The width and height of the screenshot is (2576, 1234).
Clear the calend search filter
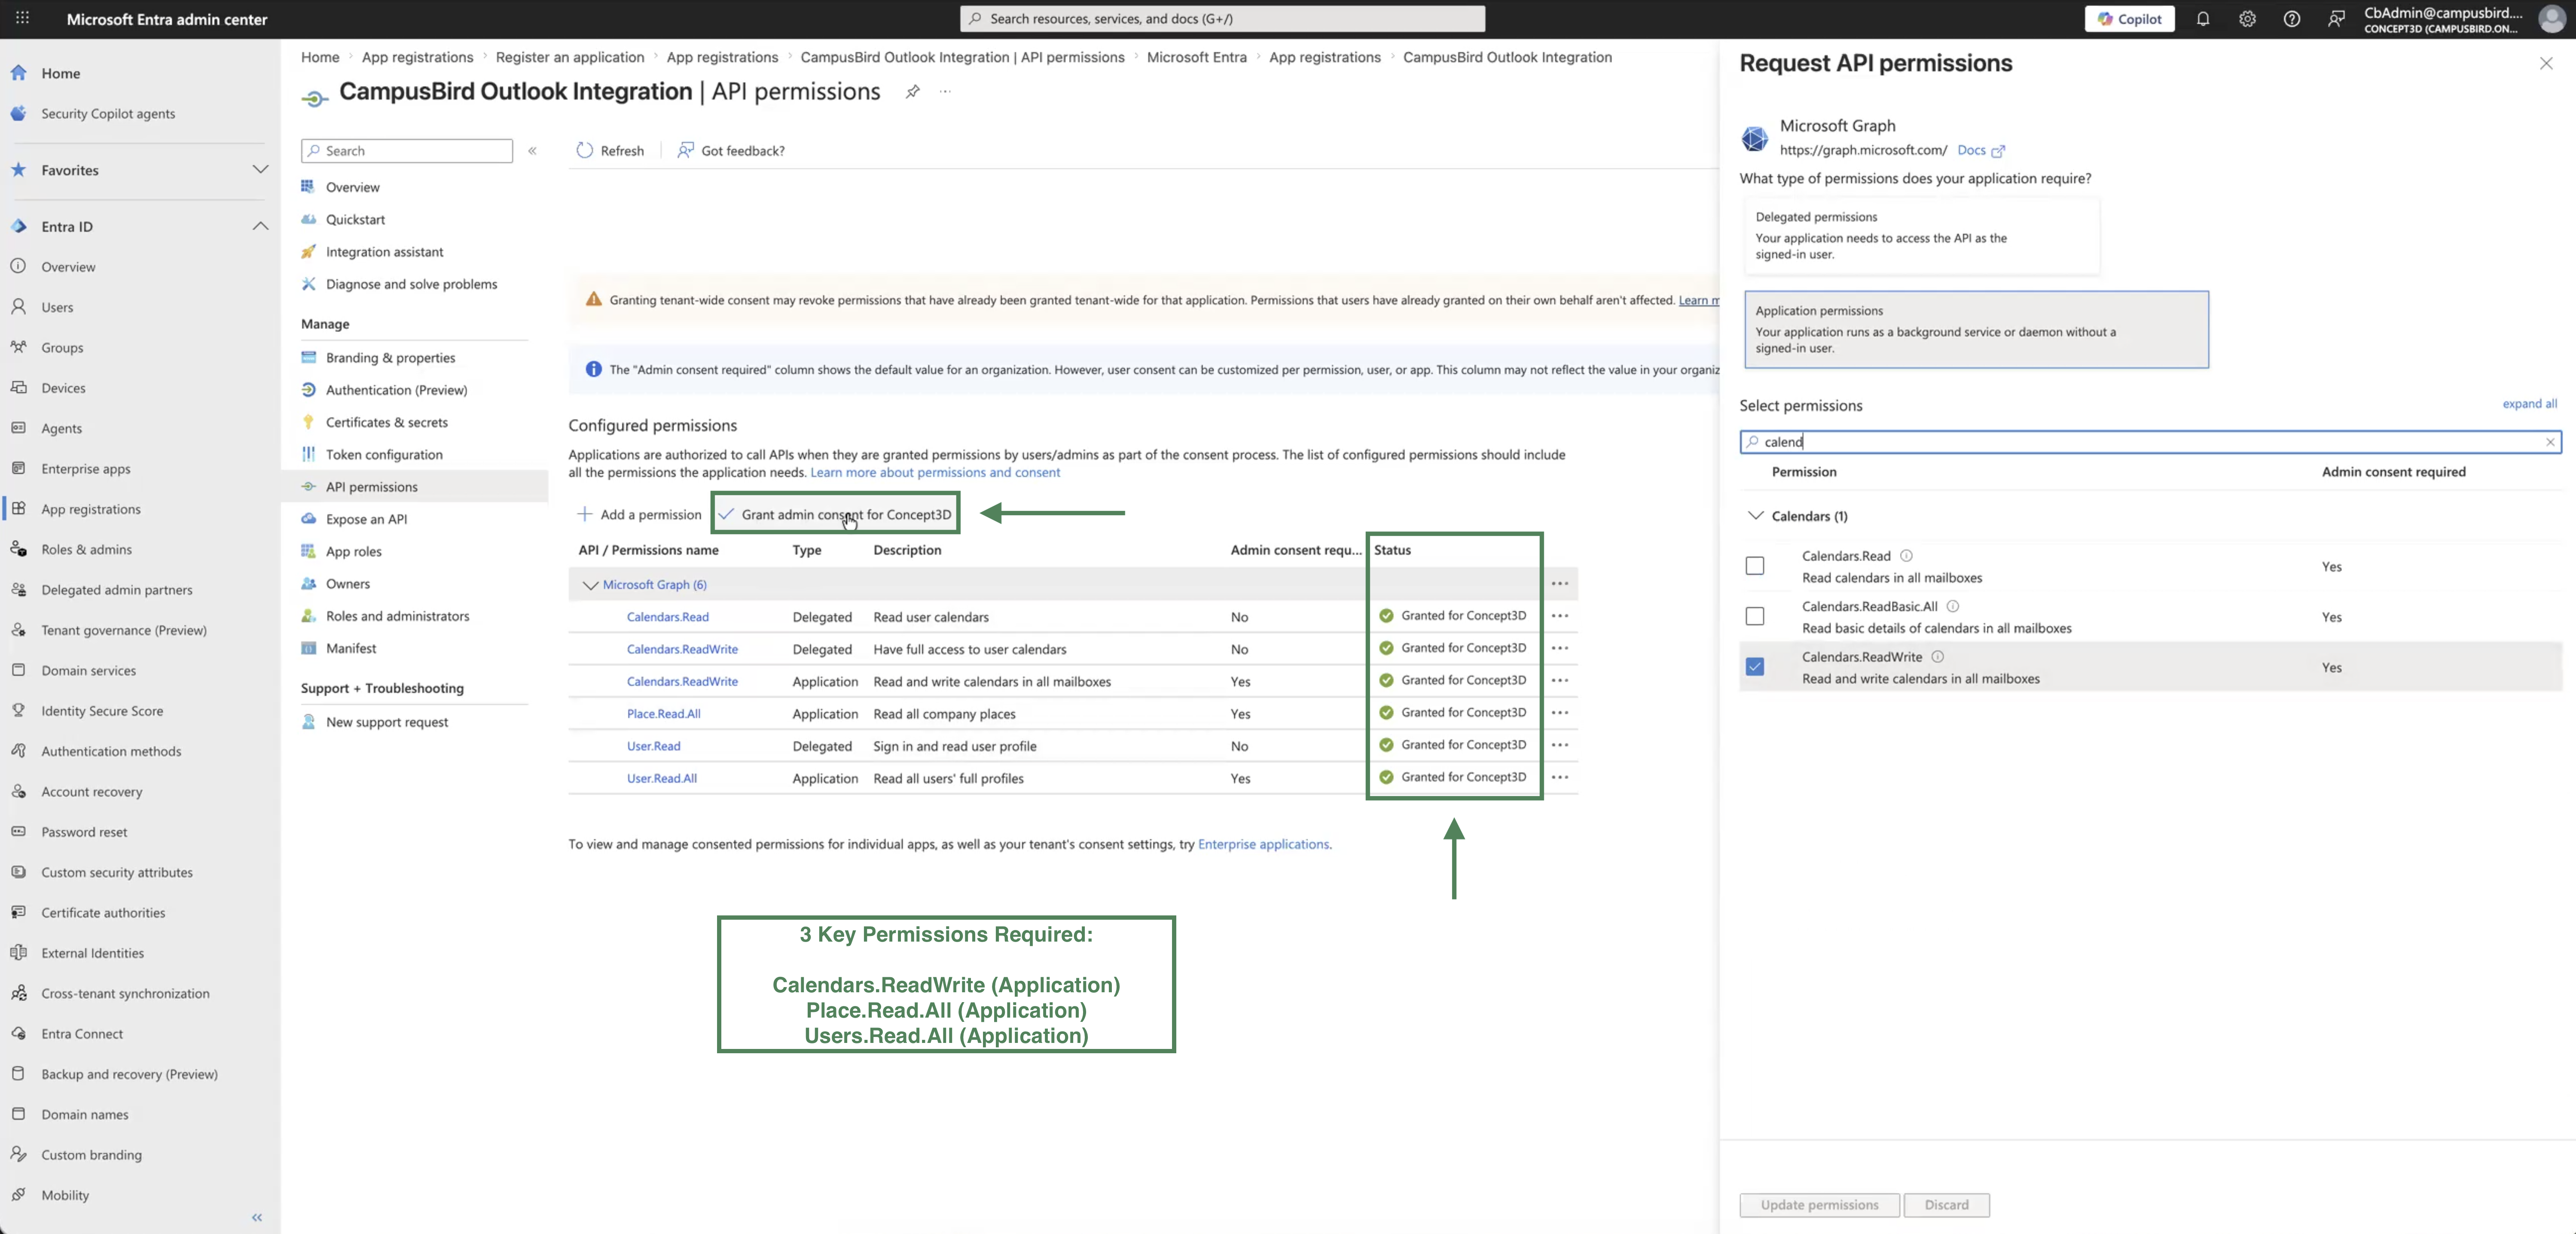tap(2550, 442)
